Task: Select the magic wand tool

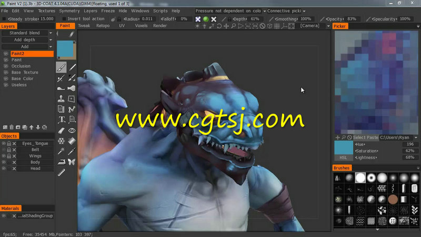Action: [61, 151]
